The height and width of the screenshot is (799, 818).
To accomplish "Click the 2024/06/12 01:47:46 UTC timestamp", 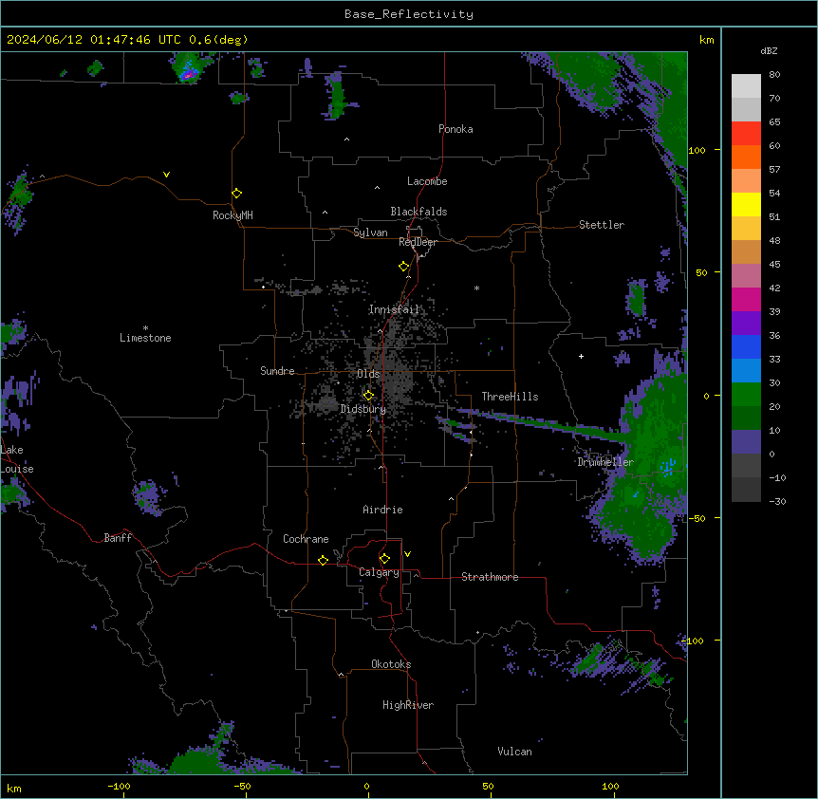I will point(94,40).
